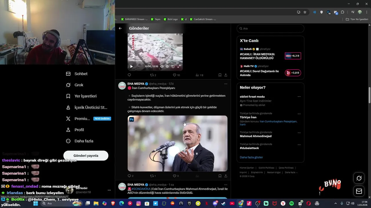This screenshot has height=208, width=371.
Task: Bookmark this page with the star icon
Action: click(305, 12)
